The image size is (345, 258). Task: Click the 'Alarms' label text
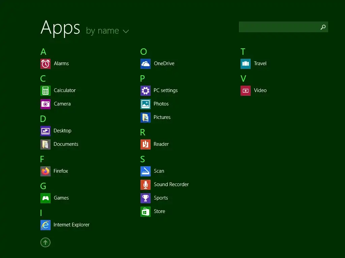(x=61, y=63)
